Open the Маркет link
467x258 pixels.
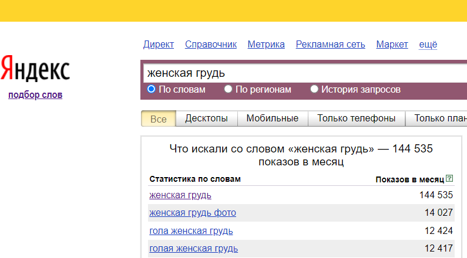(392, 45)
